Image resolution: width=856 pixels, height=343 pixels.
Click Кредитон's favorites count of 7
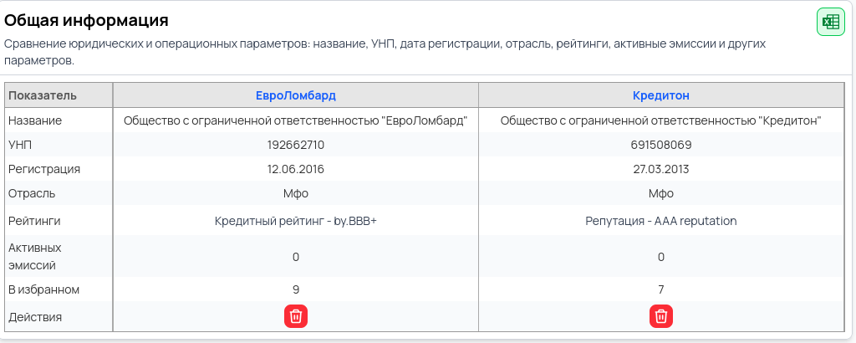click(x=660, y=289)
